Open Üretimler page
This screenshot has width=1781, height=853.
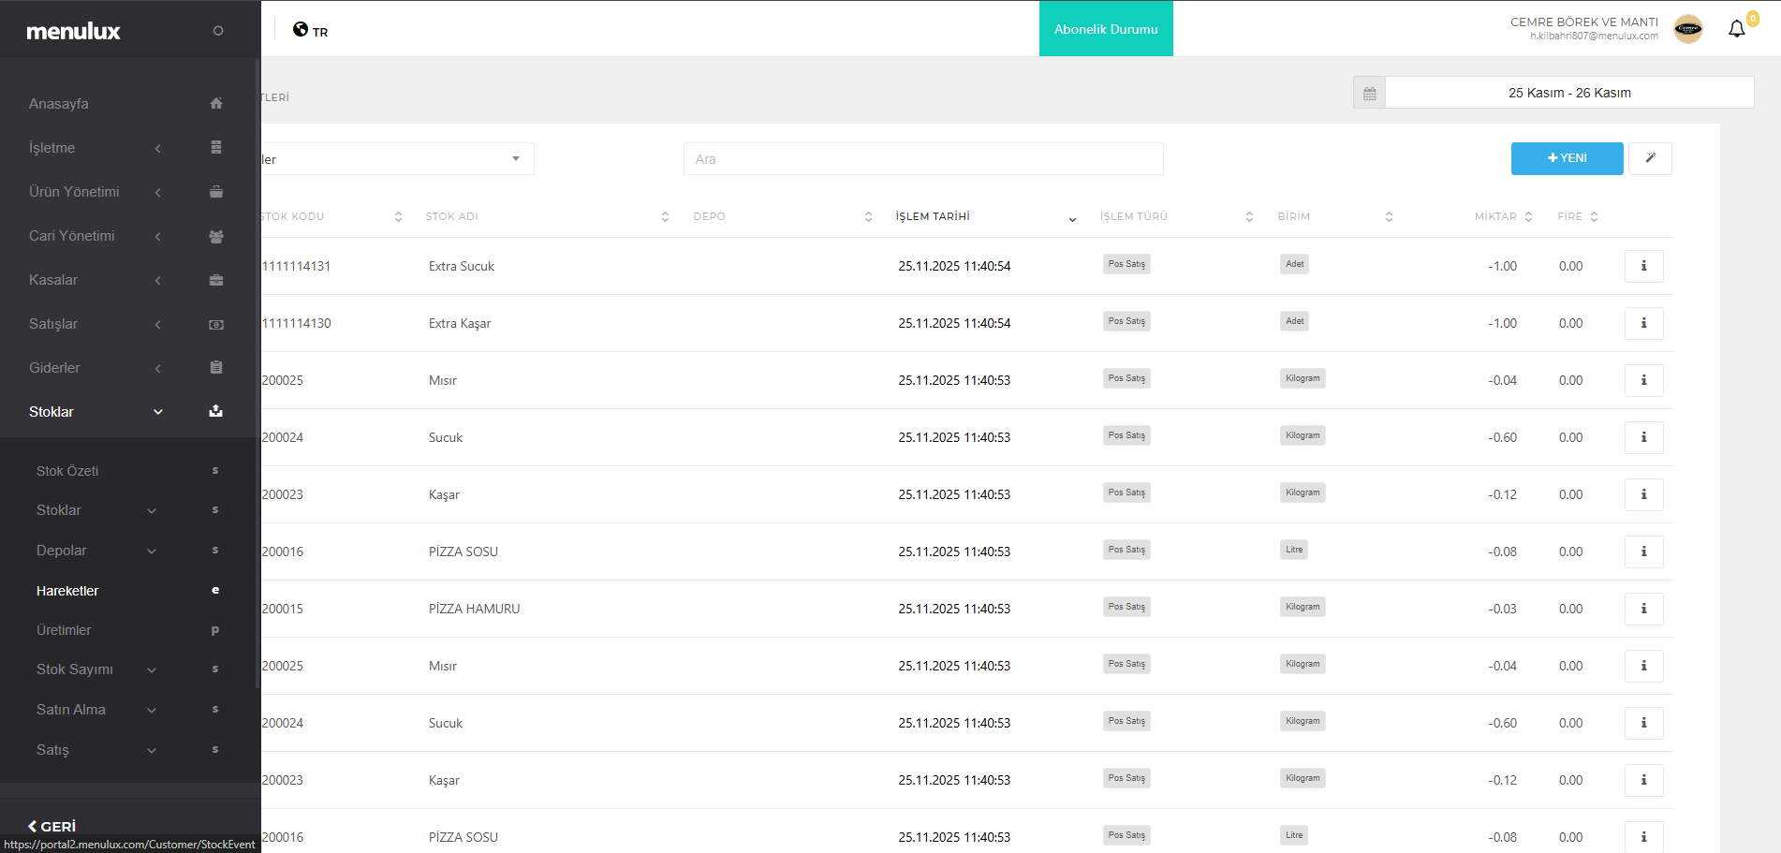click(x=64, y=630)
